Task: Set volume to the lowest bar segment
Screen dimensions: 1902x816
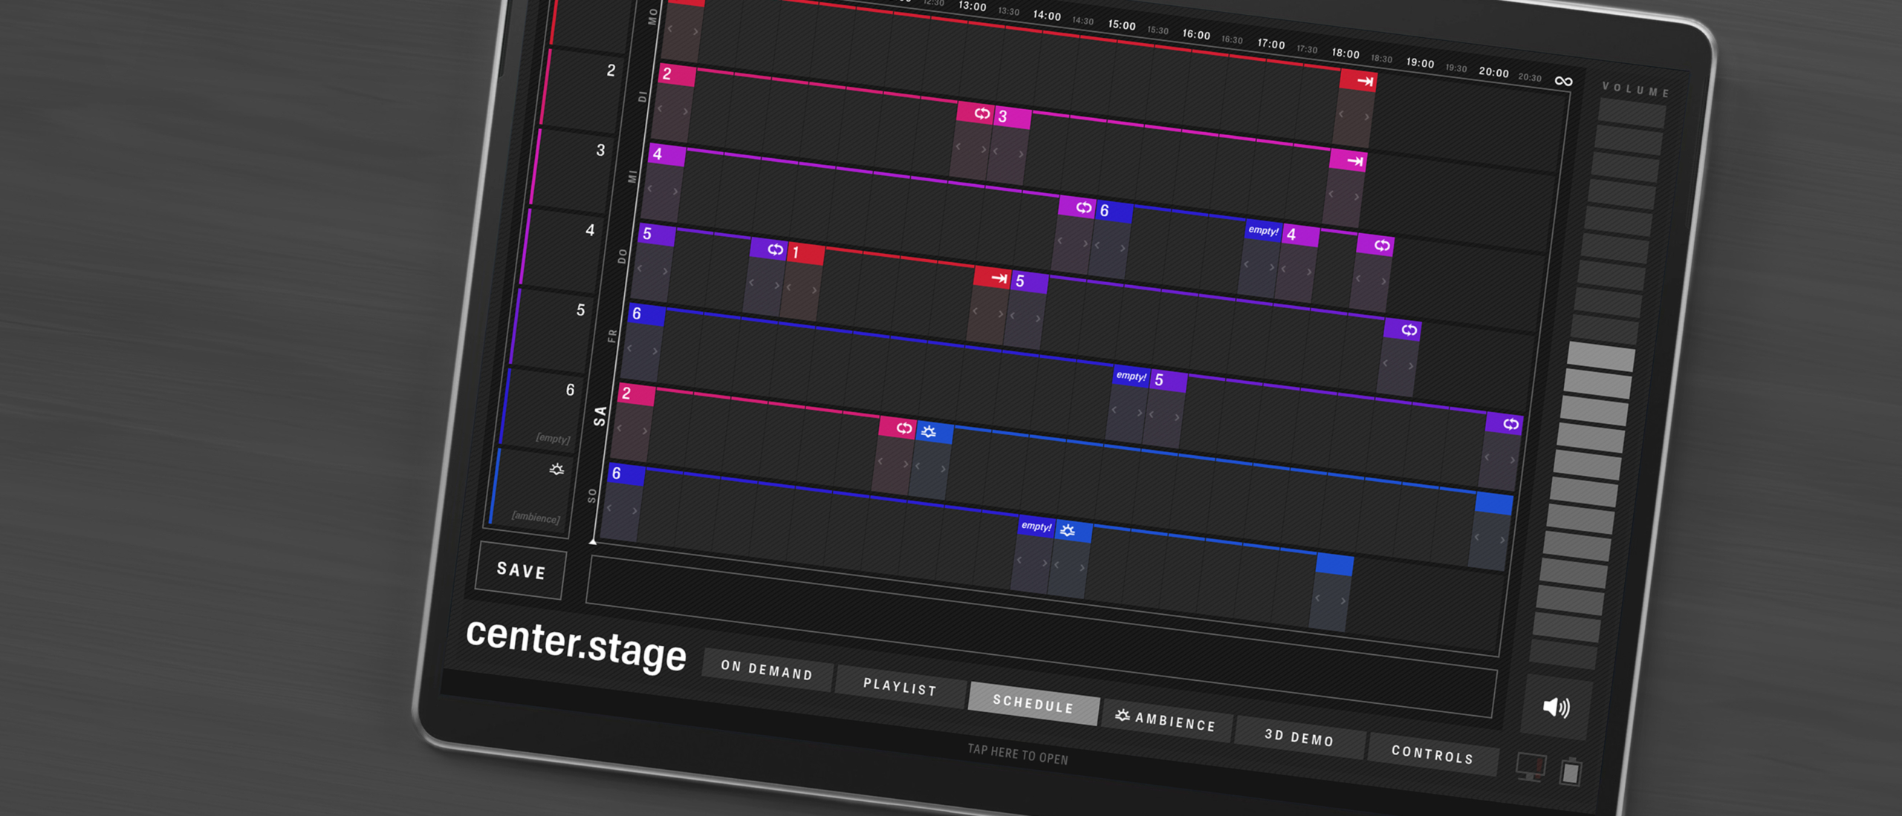Action: coord(1563,653)
